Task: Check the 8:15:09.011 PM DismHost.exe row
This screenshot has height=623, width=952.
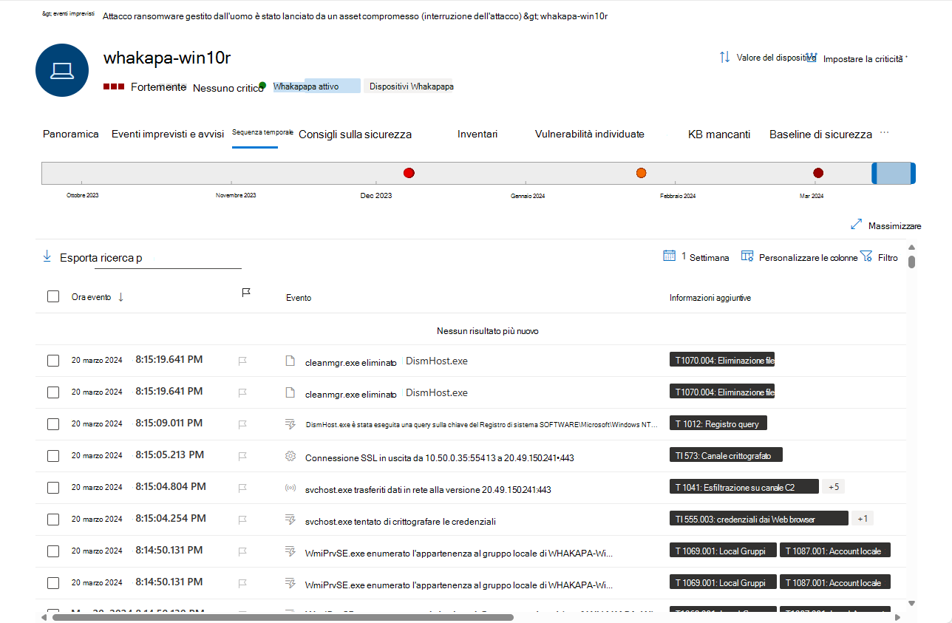Action: [53, 424]
